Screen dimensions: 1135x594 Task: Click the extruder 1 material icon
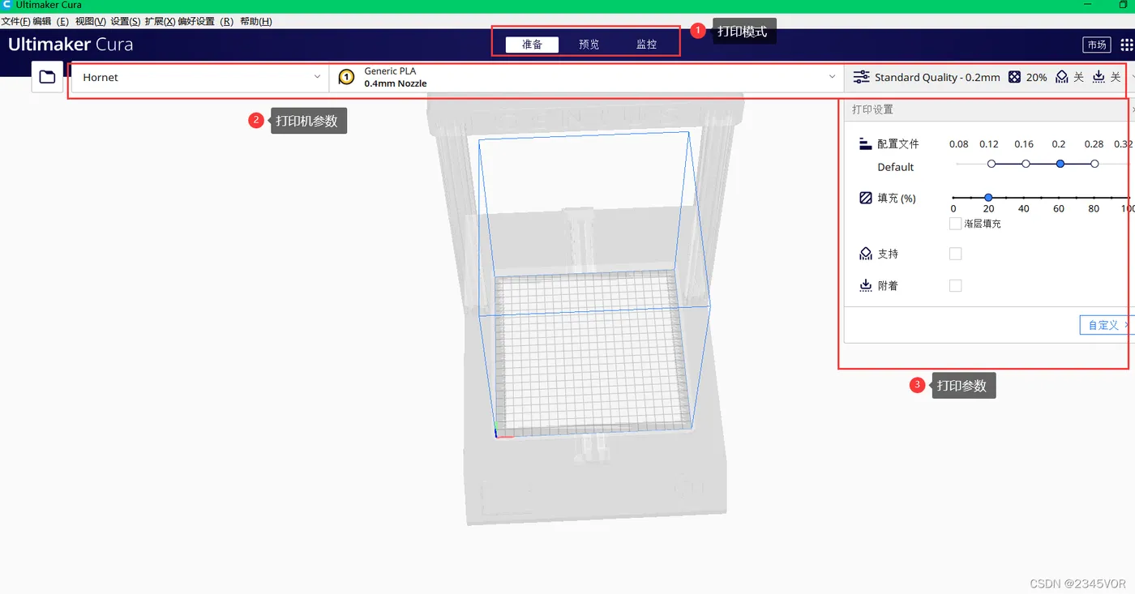point(346,77)
